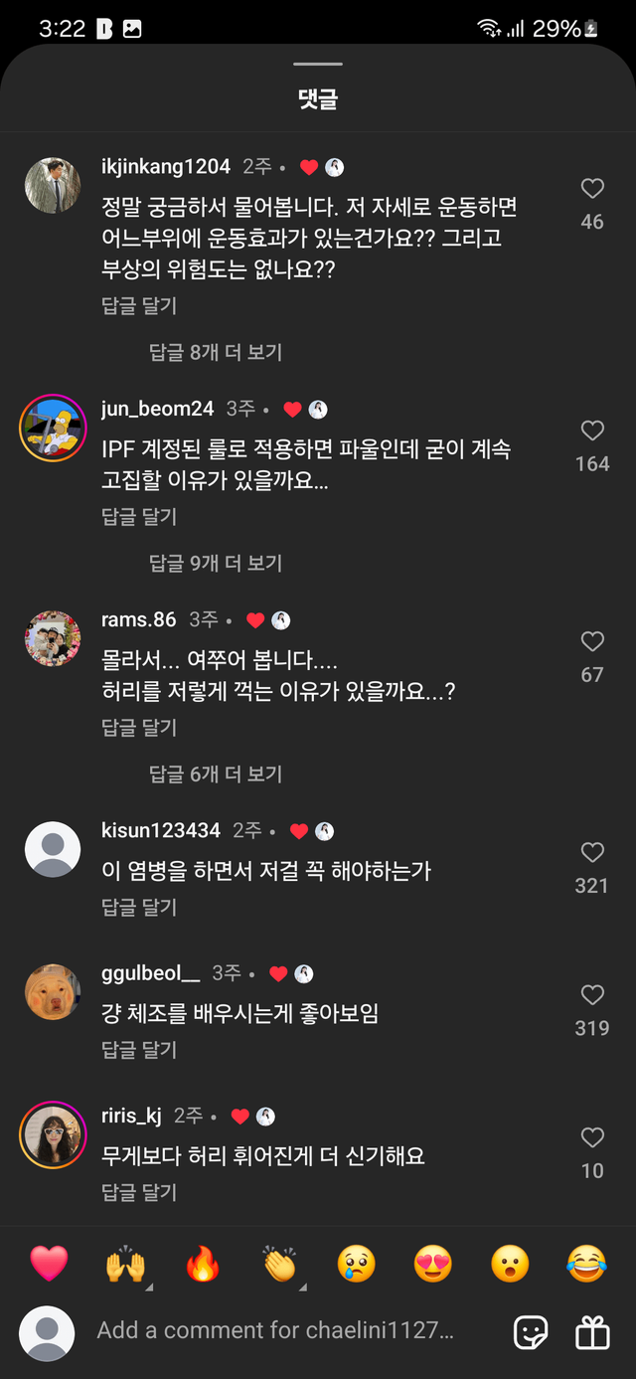Insert the heart-eyes emoji
Image resolution: width=636 pixels, height=1379 pixels.
[432, 1264]
